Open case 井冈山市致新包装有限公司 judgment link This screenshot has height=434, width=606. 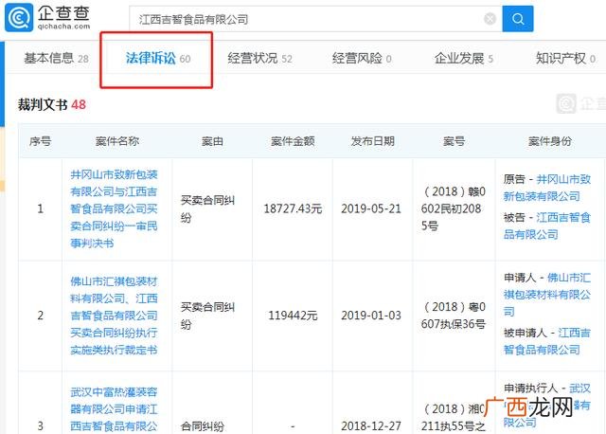coord(114,208)
